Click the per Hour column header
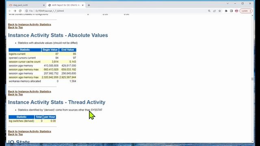Image resolution: width=260 pixels, height=146 pixels. tap(50, 117)
